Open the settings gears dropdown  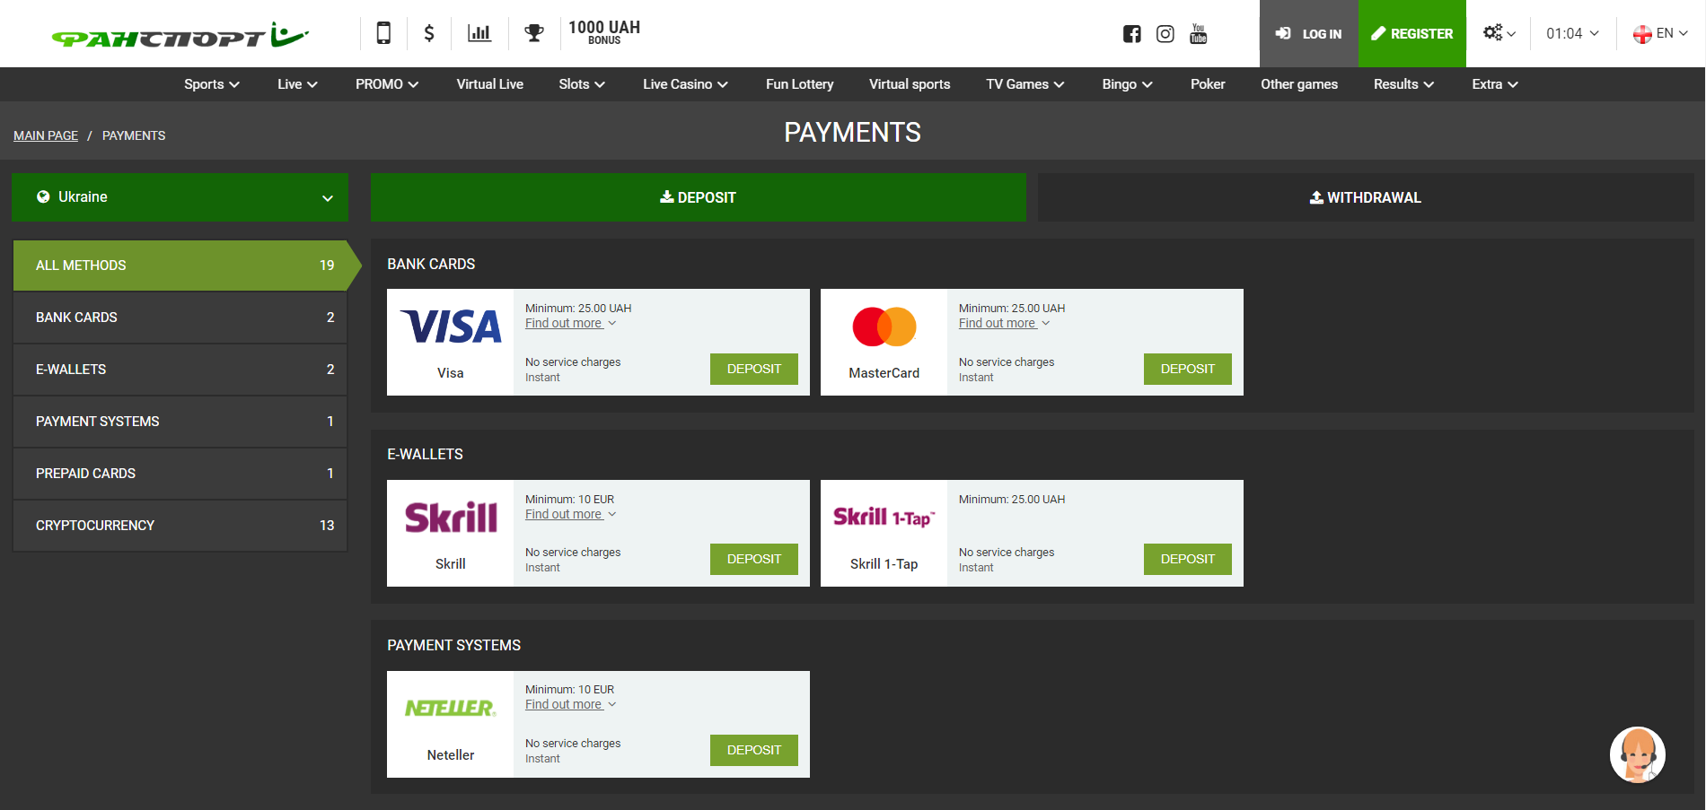click(x=1499, y=33)
